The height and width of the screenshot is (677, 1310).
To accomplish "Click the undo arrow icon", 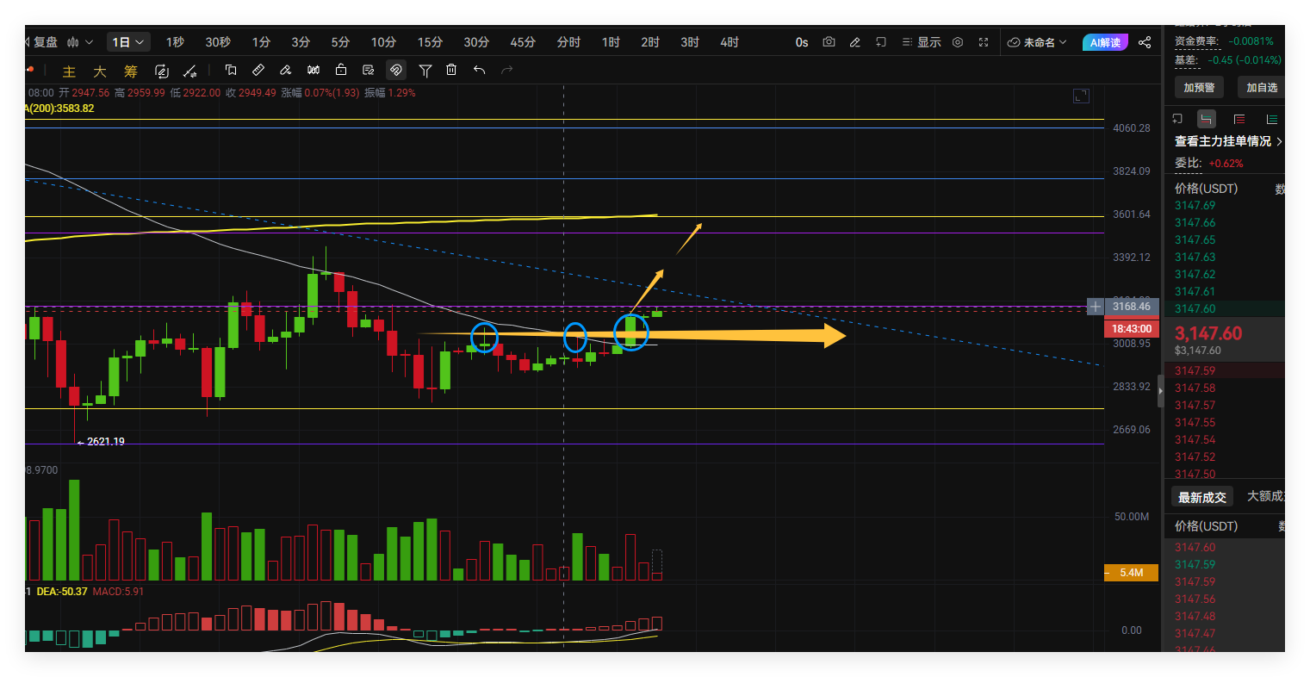I will point(480,70).
